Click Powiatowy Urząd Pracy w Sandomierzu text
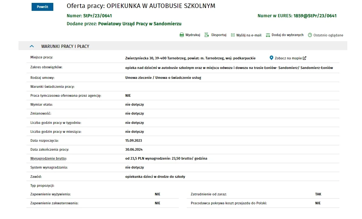The width and height of the screenshot is (362, 219). pyautogui.click(x=140, y=24)
